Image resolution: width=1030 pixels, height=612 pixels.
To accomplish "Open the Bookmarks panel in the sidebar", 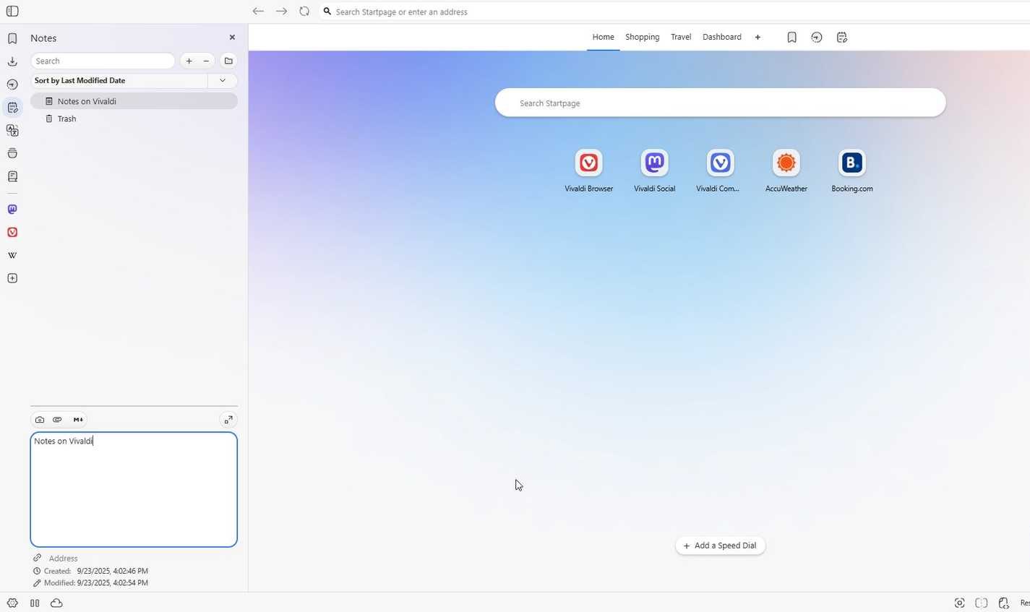I will [x=12, y=38].
